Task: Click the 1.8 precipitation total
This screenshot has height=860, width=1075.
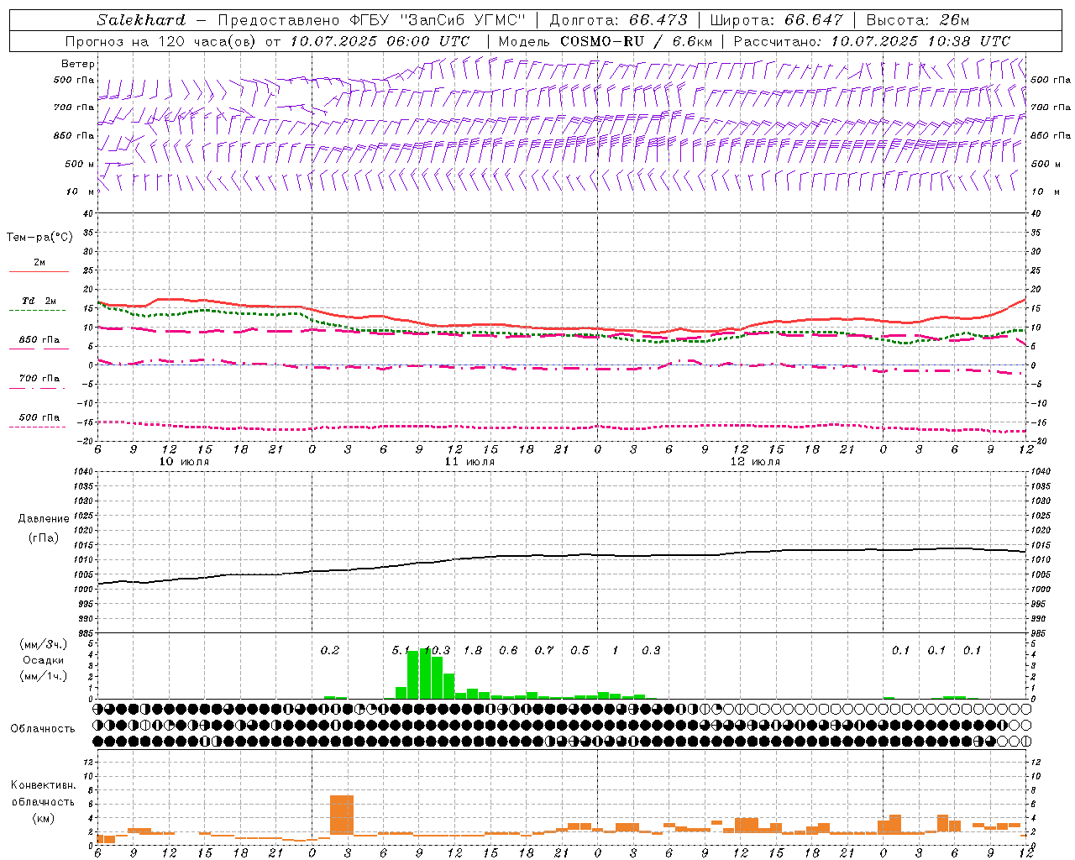Action: [x=473, y=650]
